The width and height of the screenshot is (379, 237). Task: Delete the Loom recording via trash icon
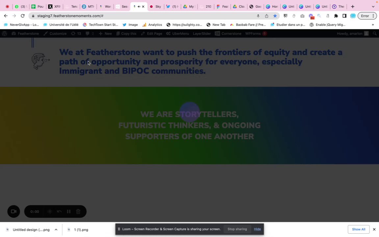pyautogui.click(x=78, y=211)
